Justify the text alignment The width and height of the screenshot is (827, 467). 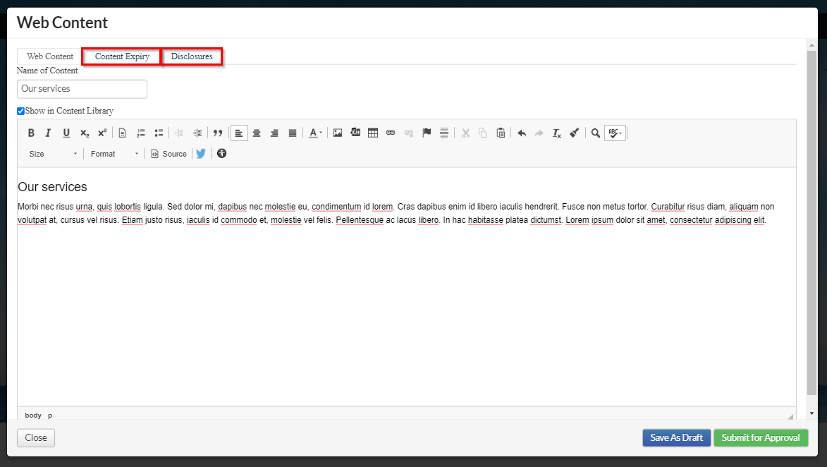coord(292,133)
